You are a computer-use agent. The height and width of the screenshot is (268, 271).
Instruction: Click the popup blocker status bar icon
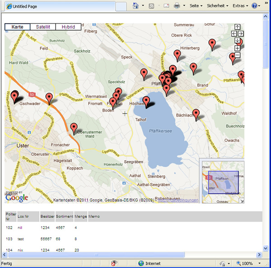click(114, 263)
